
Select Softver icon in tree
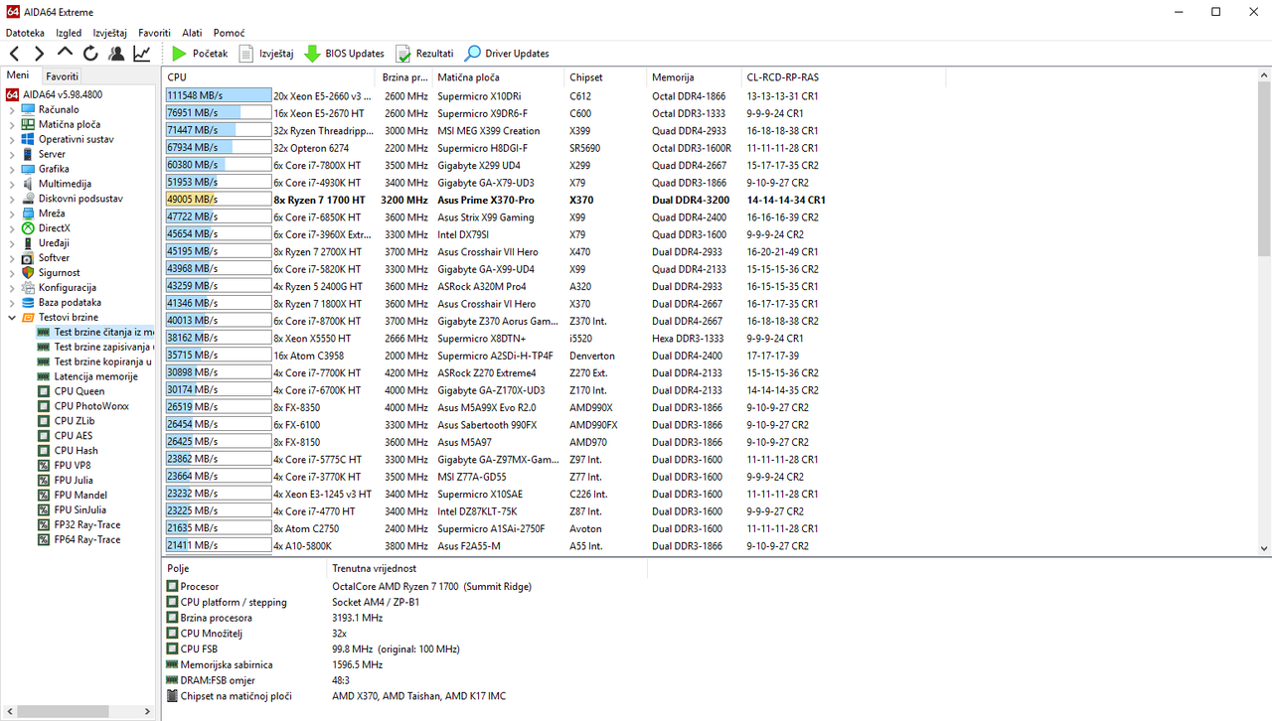coord(28,258)
